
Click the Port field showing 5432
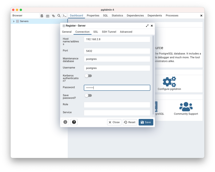pos(117,51)
